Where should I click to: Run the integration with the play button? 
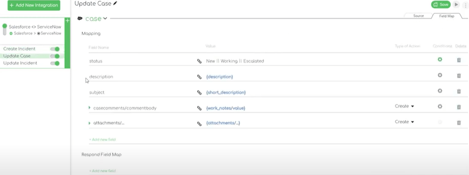click(x=456, y=5)
